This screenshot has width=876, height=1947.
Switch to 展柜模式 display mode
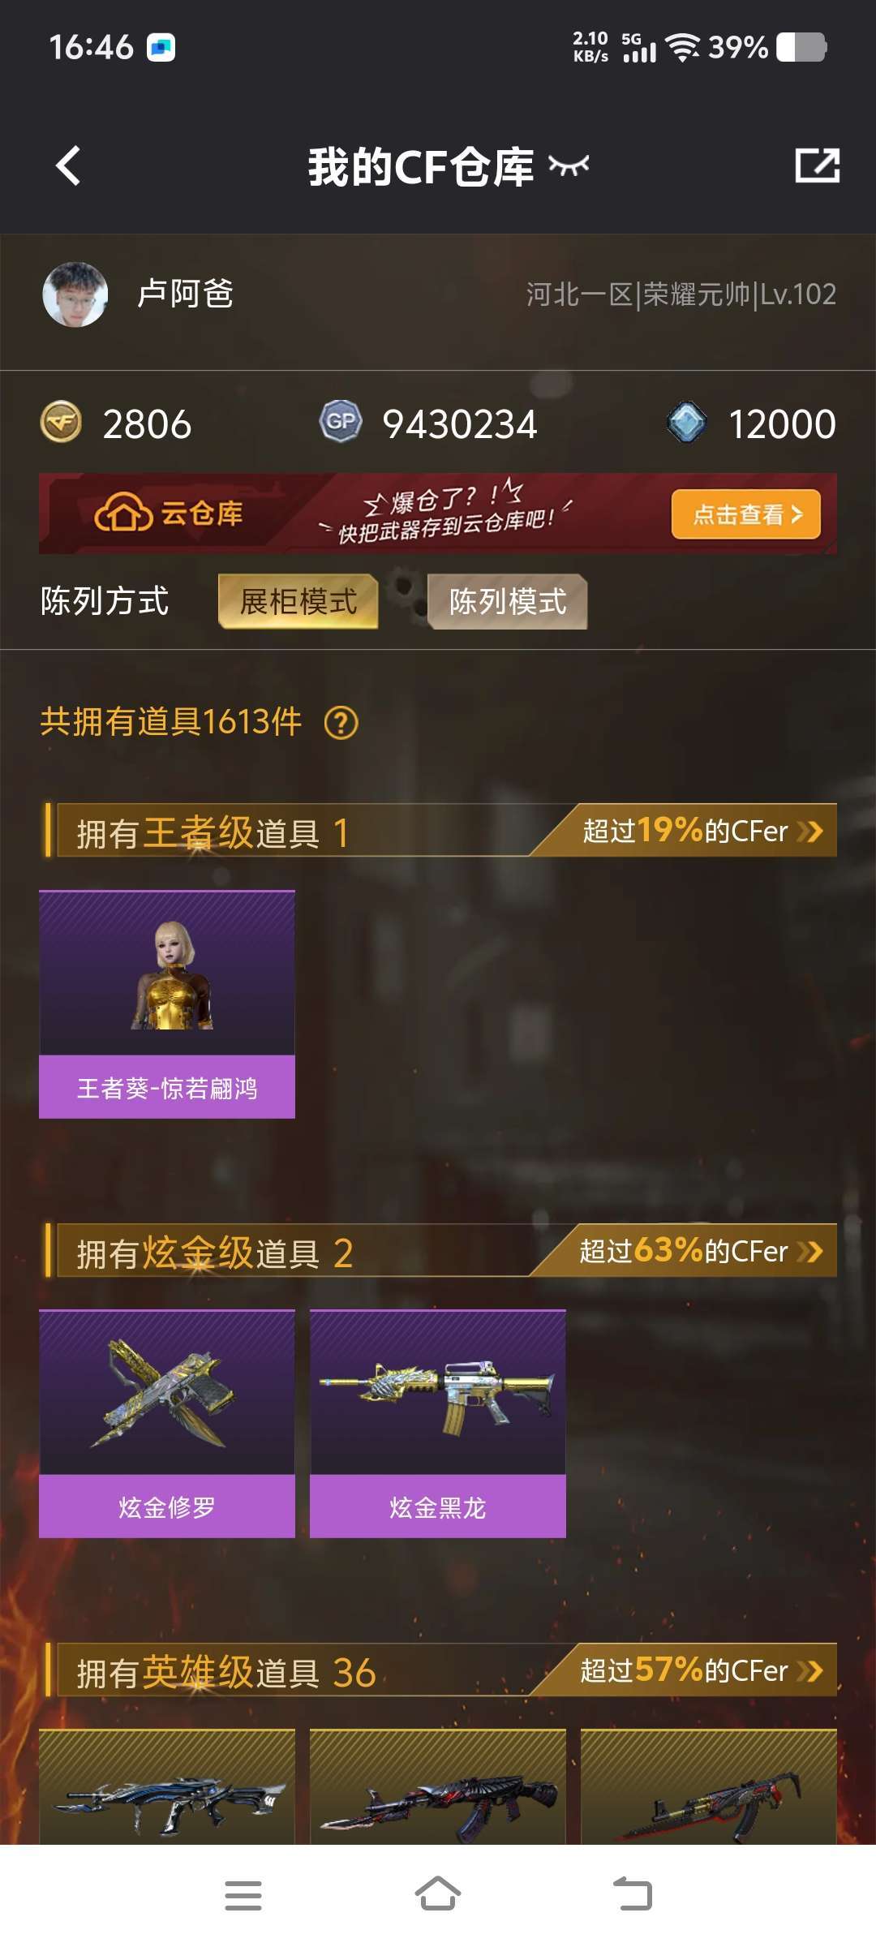[298, 601]
